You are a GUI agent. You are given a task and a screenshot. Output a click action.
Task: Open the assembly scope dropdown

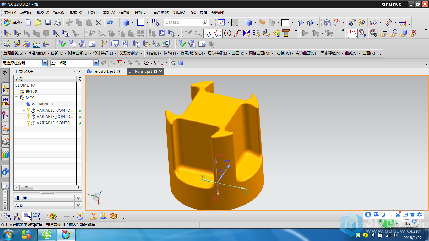pos(96,63)
